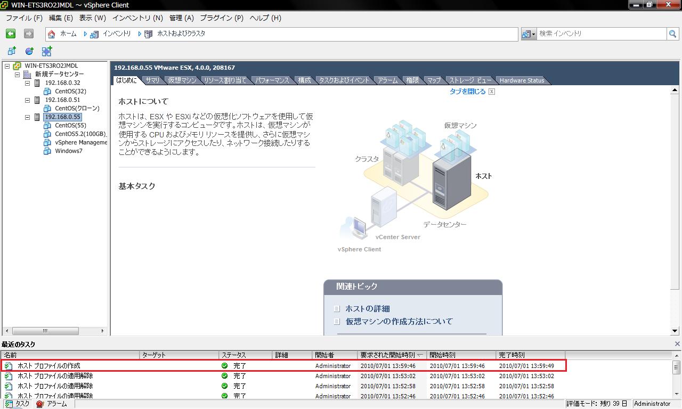
Task: Click the second toolbar icon with globe
Action: click(29, 51)
